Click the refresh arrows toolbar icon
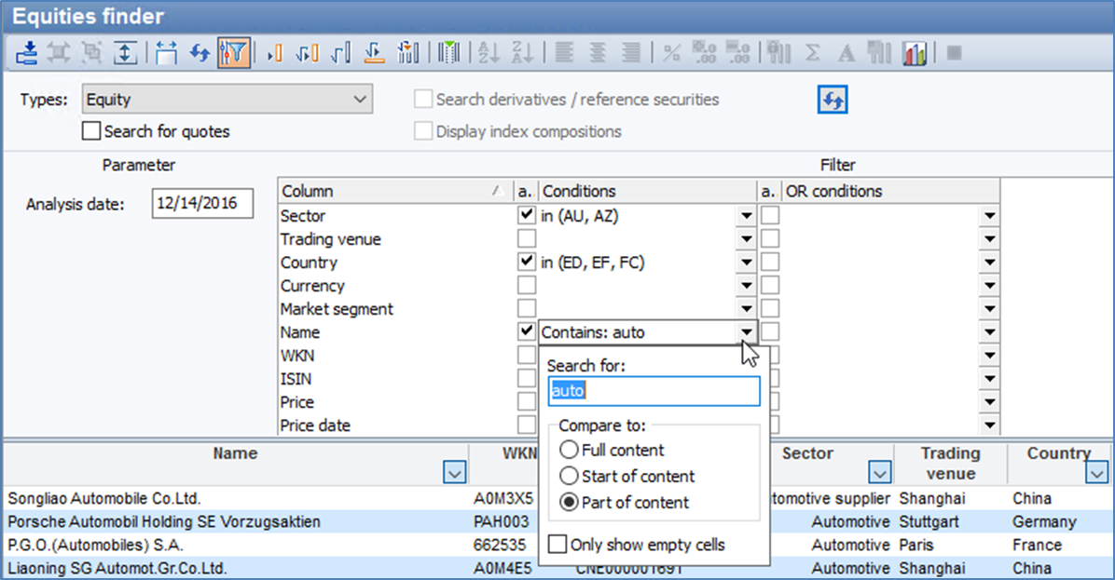Screen dimensions: 1115x580 pos(200,54)
